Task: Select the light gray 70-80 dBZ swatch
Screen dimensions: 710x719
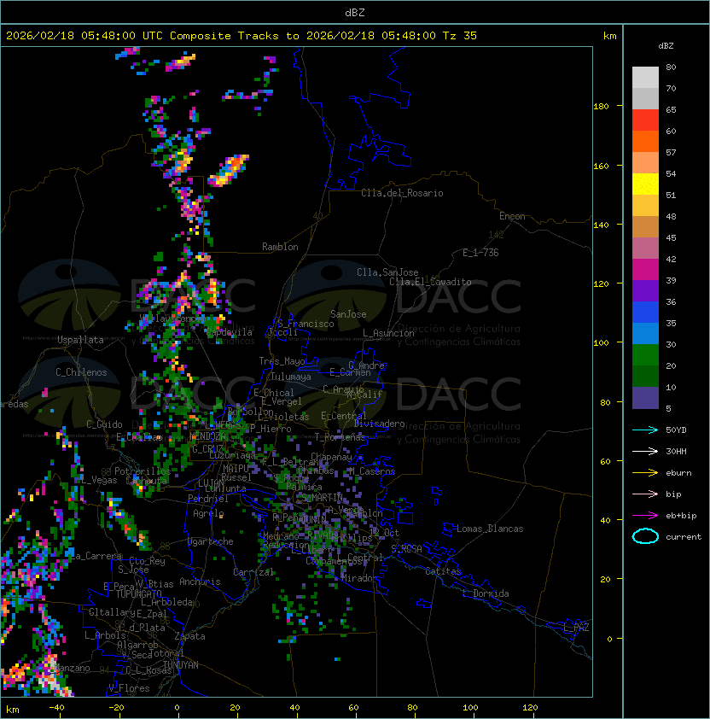Action: pyautogui.click(x=645, y=77)
